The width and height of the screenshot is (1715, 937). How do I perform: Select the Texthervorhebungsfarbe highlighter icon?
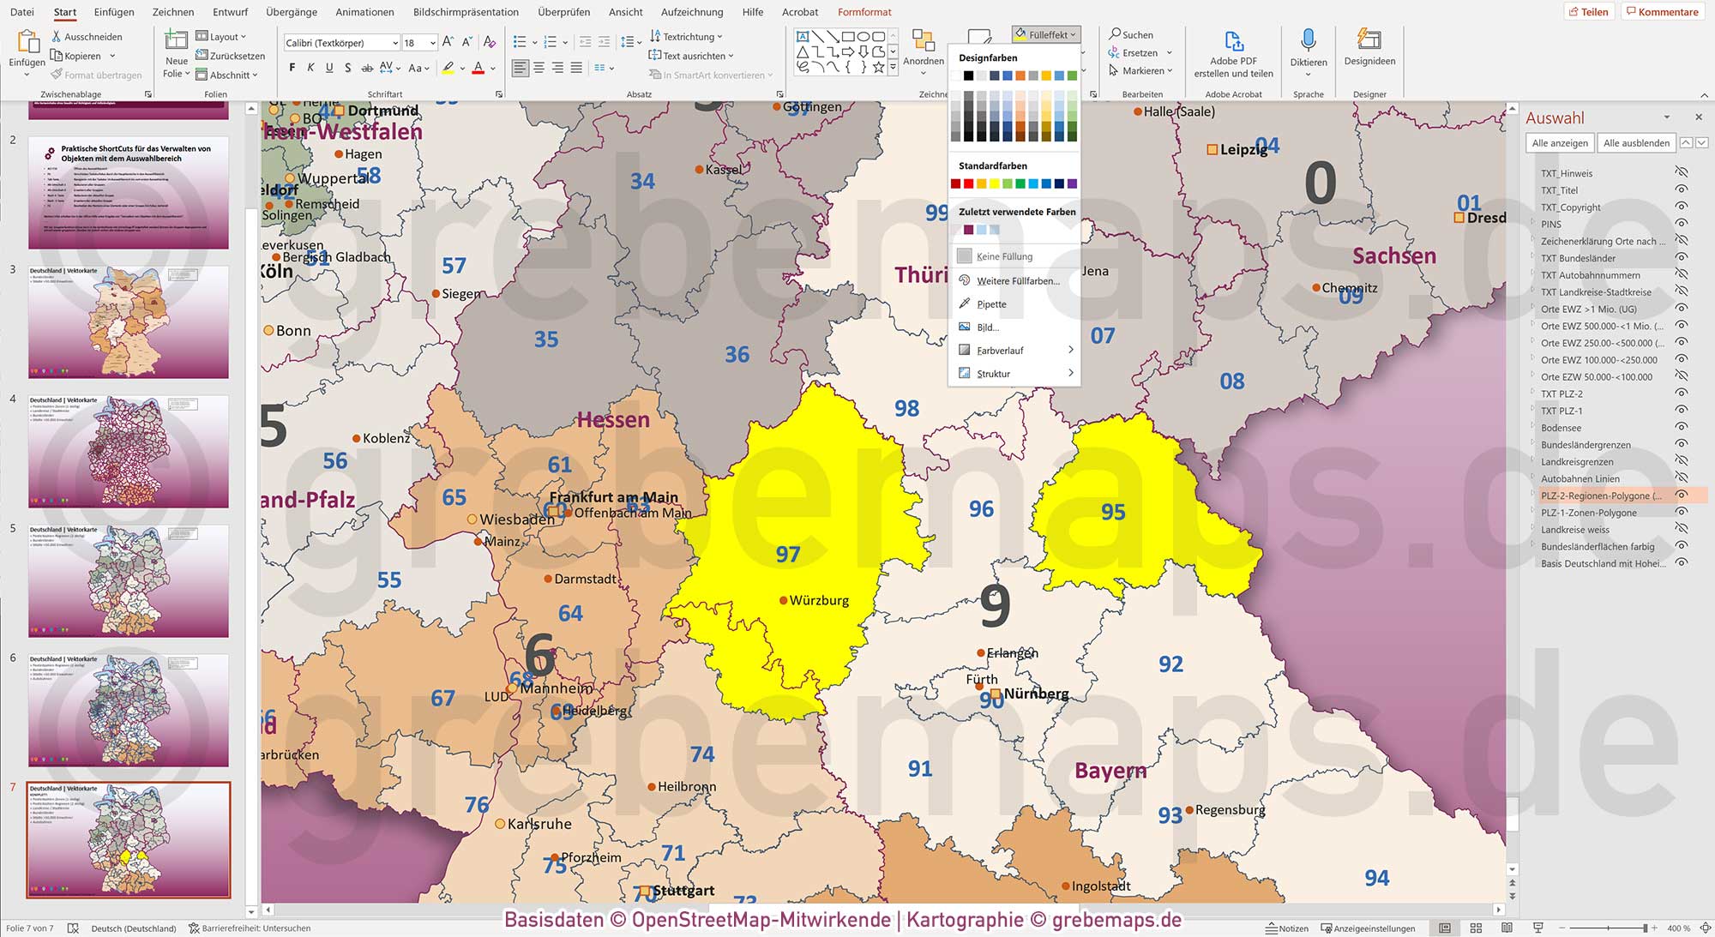coord(448,67)
